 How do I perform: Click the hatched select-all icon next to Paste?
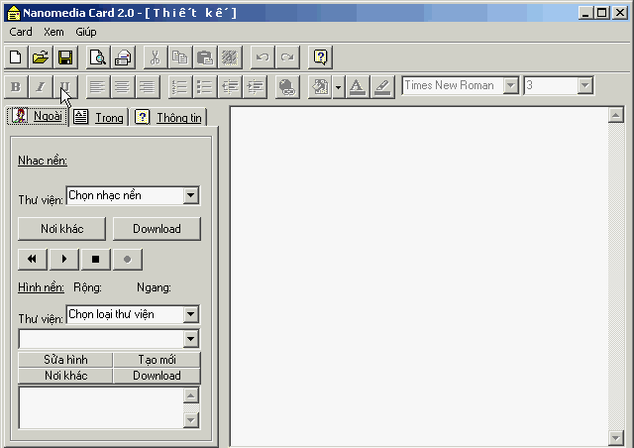(x=229, y=57)
